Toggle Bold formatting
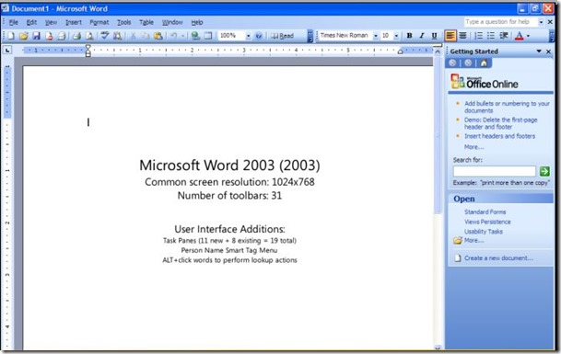The height and width of the screenshot is (354, 561). click(x=409, y=36)
